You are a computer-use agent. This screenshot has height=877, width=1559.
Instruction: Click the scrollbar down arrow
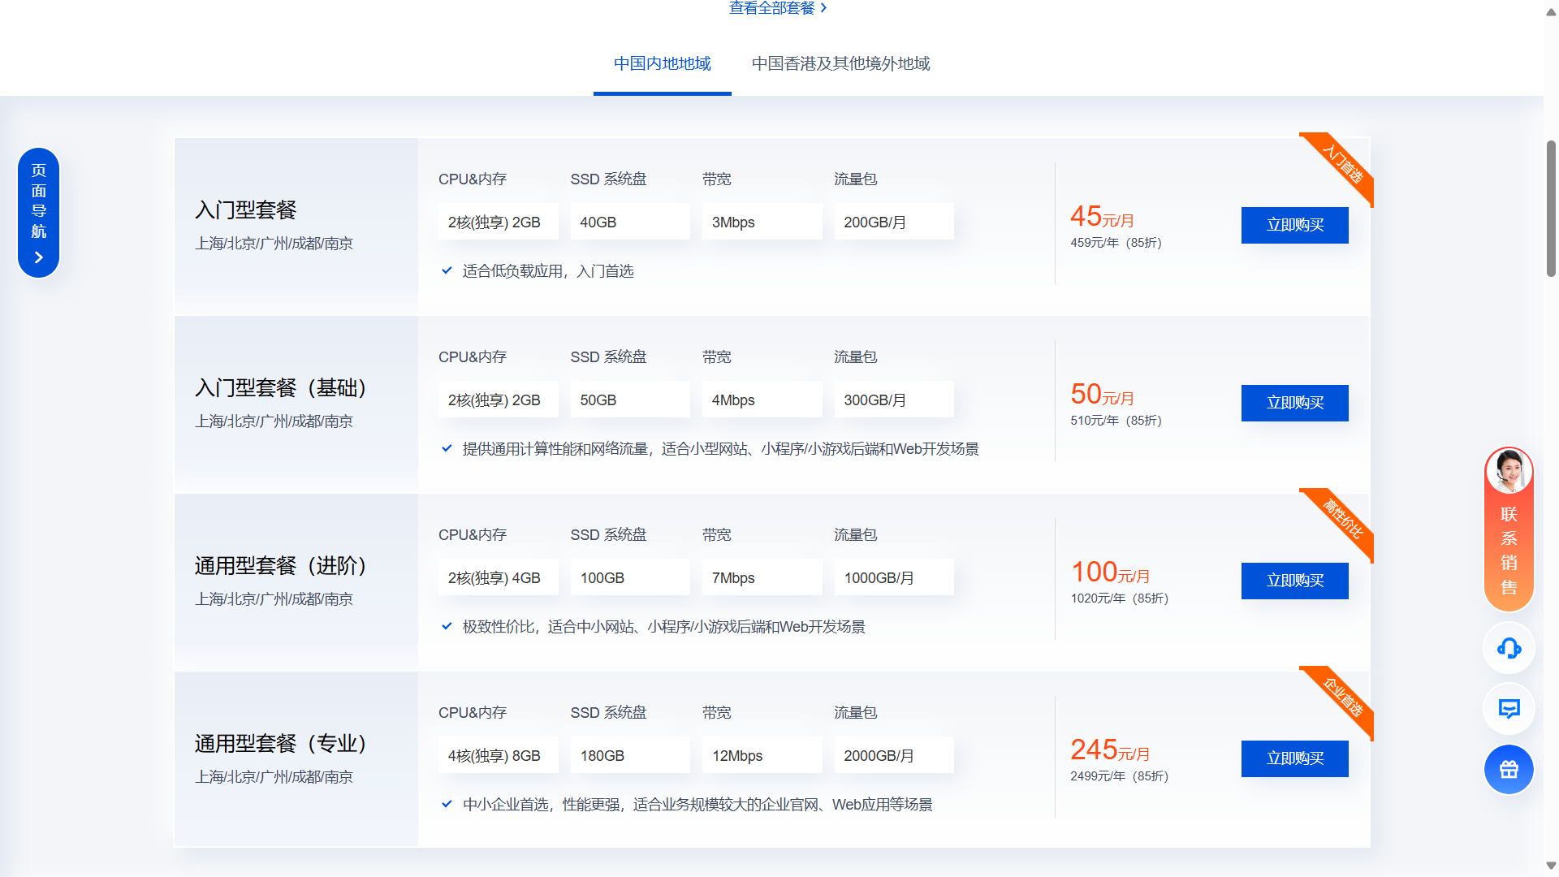tap(1551, 866)
